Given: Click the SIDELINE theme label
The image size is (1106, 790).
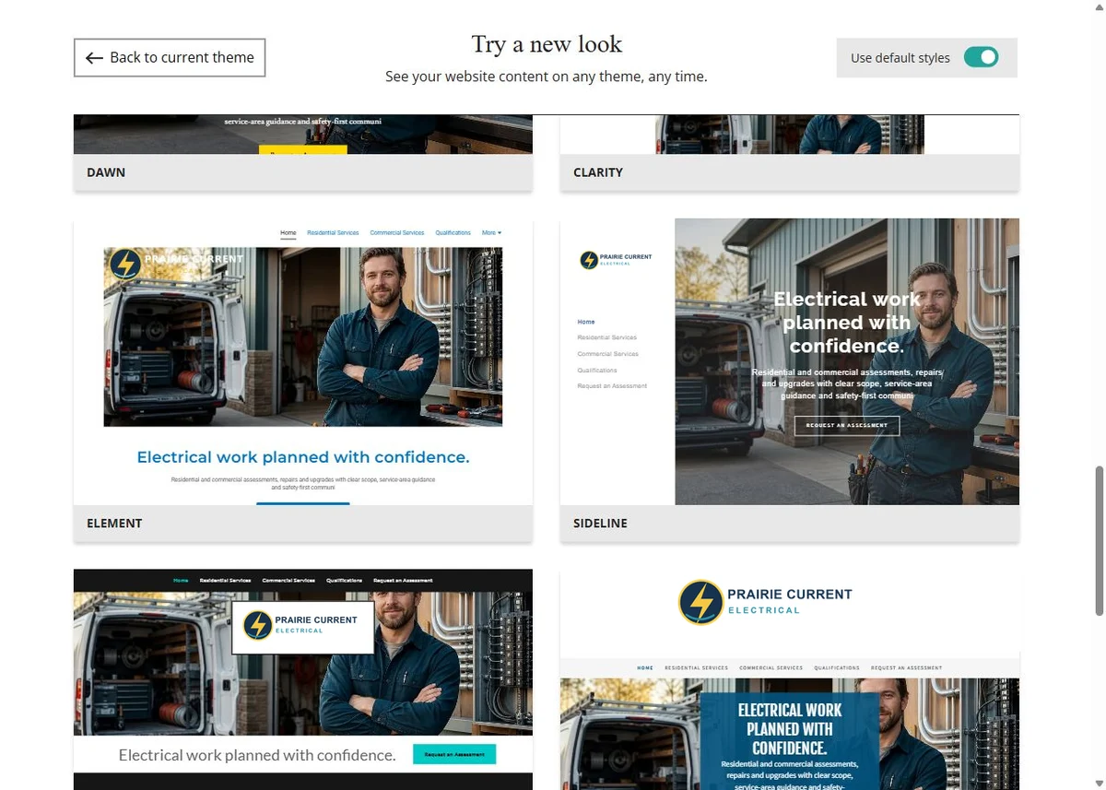Looking at the screenshot, I should point(600,523).
